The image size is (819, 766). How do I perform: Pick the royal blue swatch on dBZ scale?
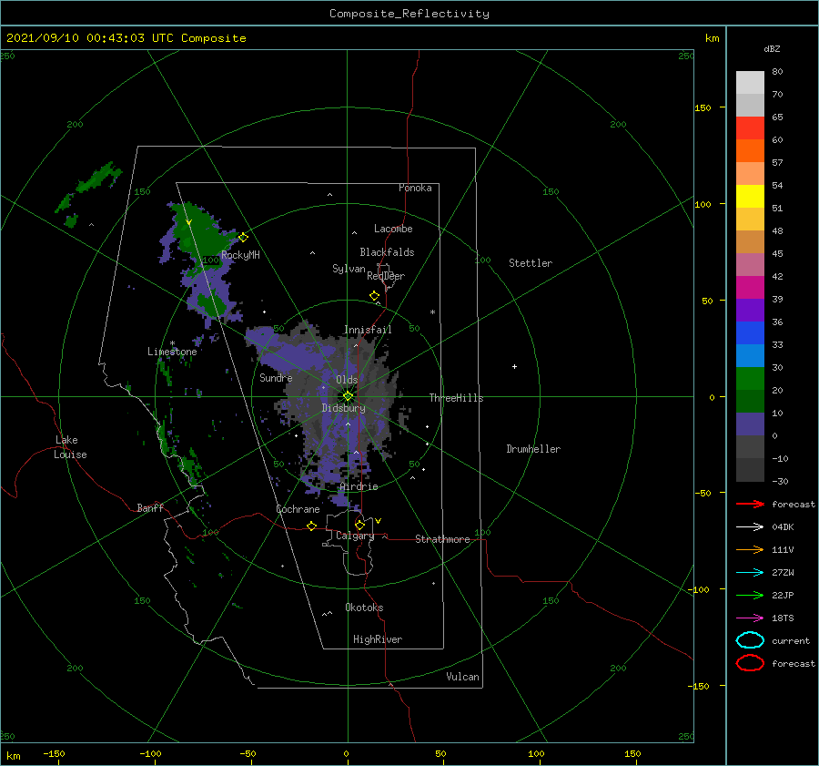pyautogui.click(x=750, y=332)
